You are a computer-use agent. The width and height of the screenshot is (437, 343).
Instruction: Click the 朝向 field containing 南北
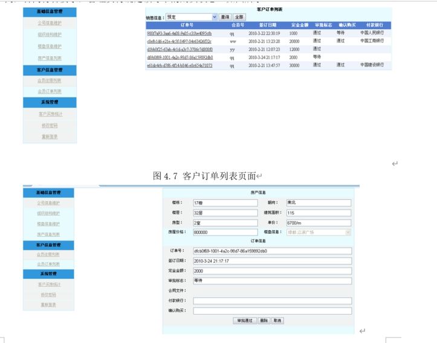(319, 203)
